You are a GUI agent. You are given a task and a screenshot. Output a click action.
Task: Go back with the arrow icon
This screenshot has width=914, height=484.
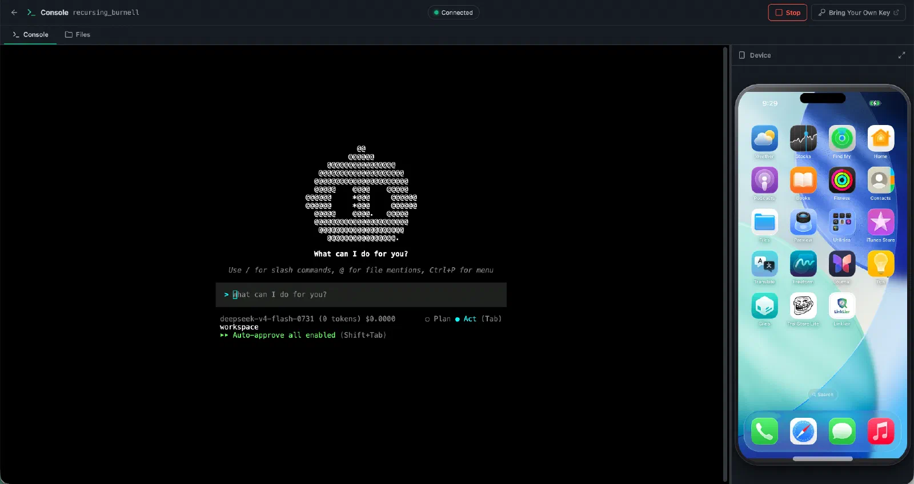(x=14, y=13)
